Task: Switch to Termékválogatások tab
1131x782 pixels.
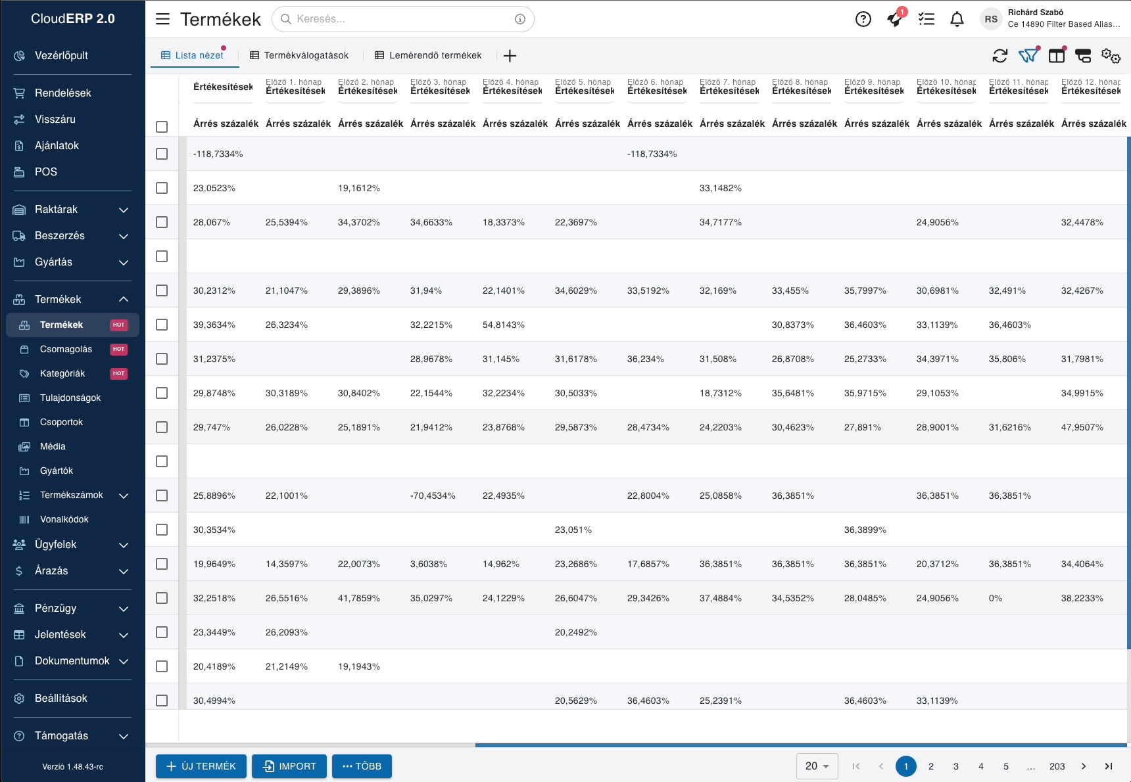Action: coord(299,55)
